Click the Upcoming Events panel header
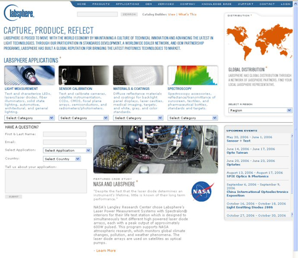298x258 pixels. pyautogui.click(x=242, y=131)
